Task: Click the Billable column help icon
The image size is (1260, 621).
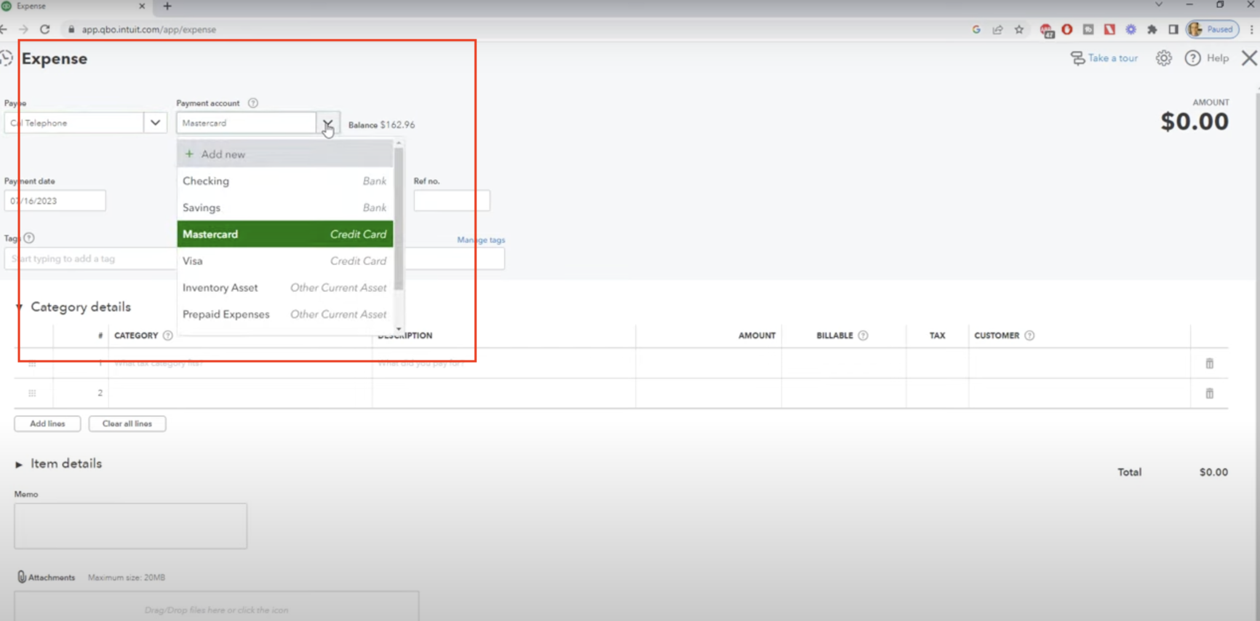Action: point(864,335)
